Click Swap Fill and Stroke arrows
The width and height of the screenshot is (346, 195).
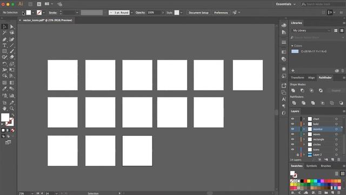(x=13, y=115)
